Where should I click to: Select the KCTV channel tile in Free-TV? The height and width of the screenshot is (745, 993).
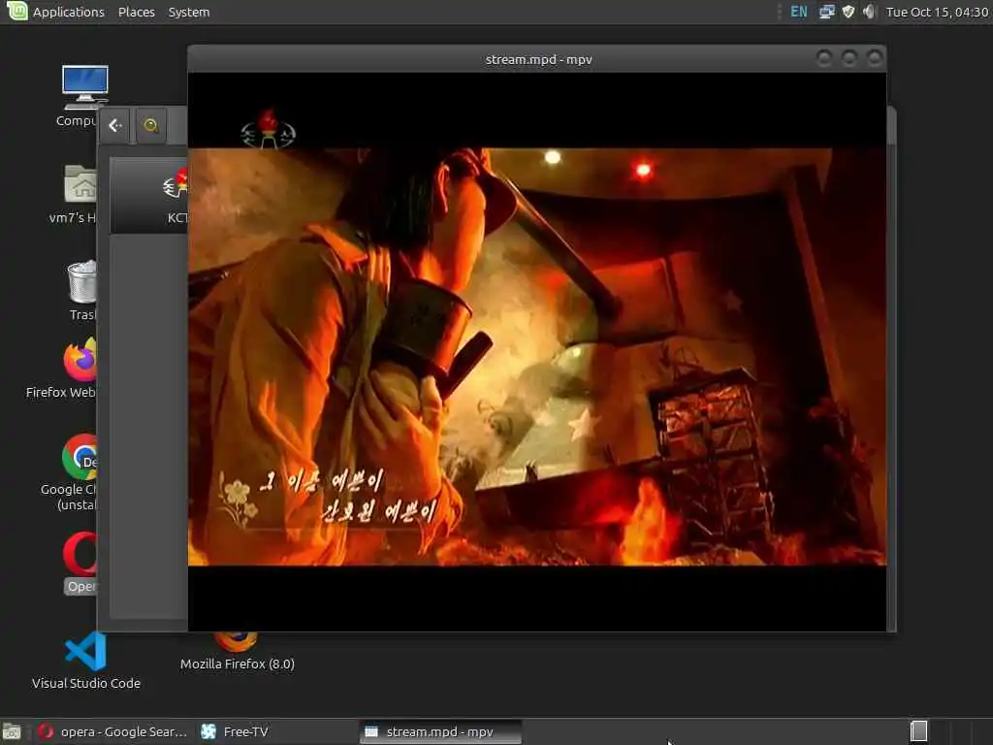coord(149,196)
